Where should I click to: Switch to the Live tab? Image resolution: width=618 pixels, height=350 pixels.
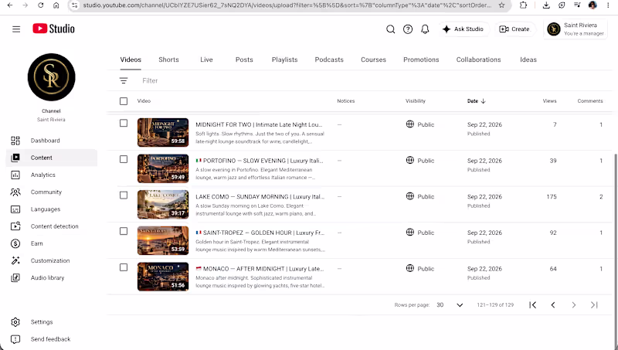(x=206, y=59)
